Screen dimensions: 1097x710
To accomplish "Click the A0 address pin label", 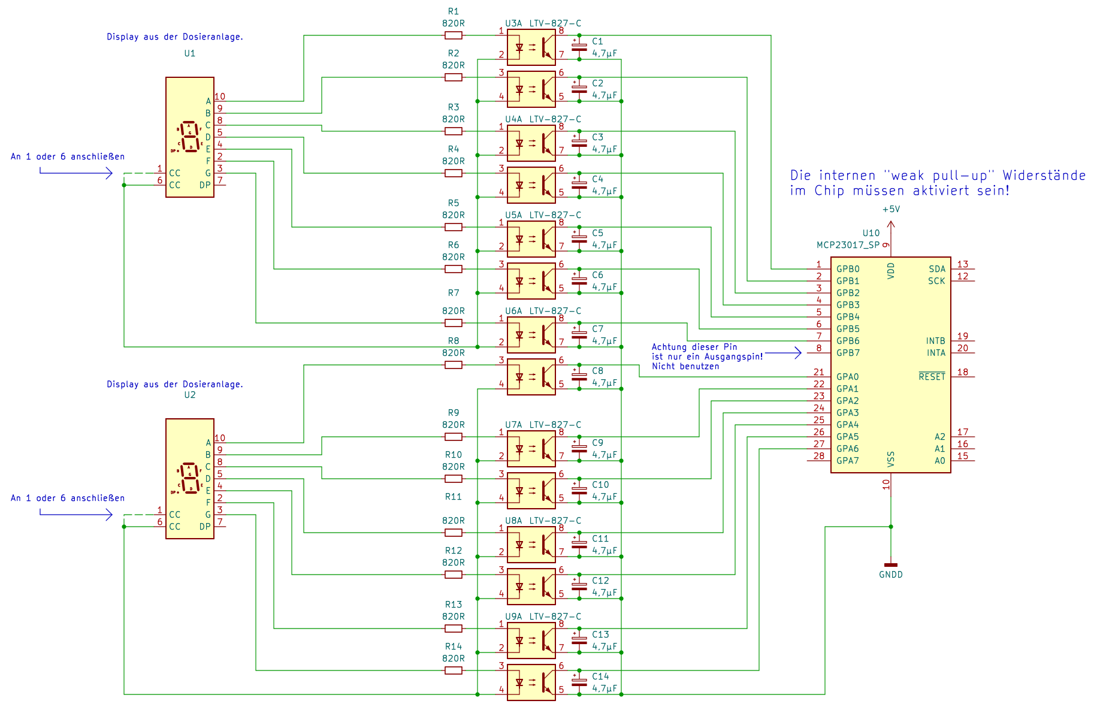I will tap(940, 461).
